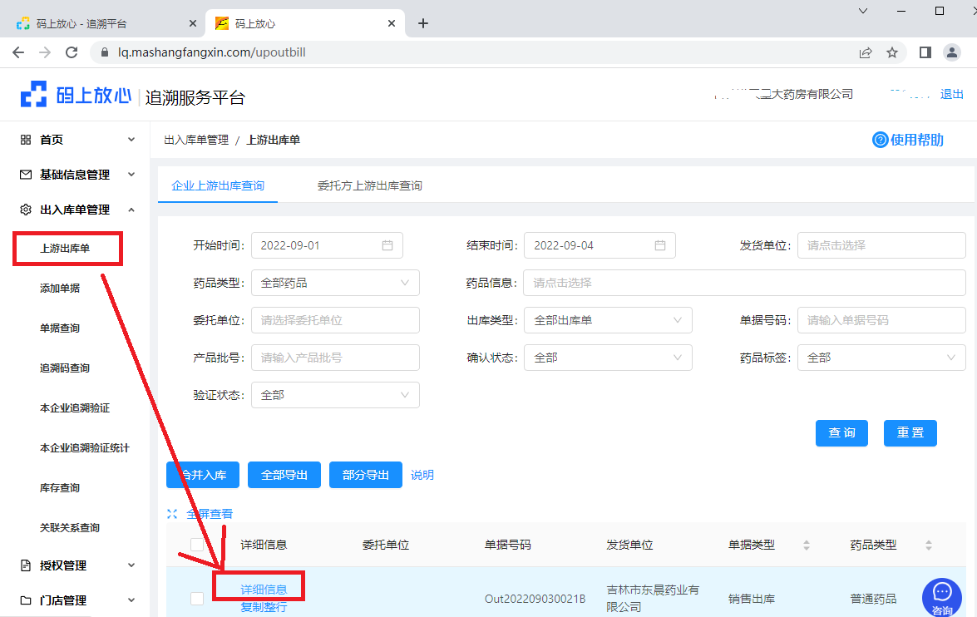The height and width of the screenshot is (617, 977).
Task: Open the tab search chevron
Action: (x=863, y=11)
